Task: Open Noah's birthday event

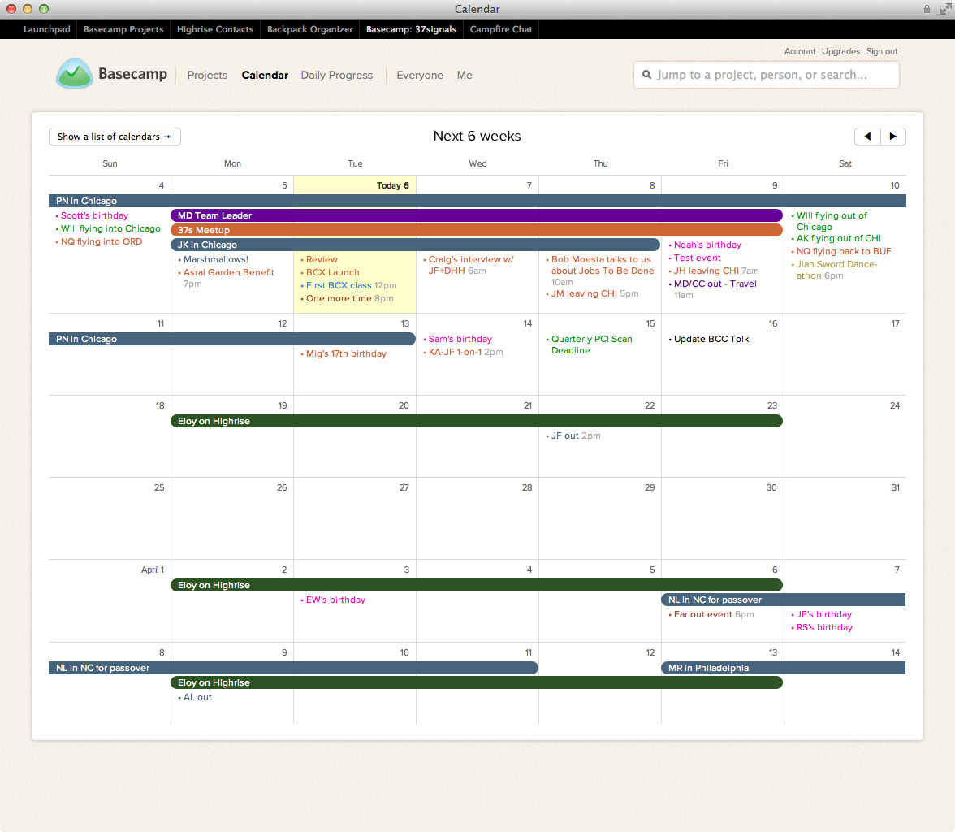Action: tap(707, 245)
